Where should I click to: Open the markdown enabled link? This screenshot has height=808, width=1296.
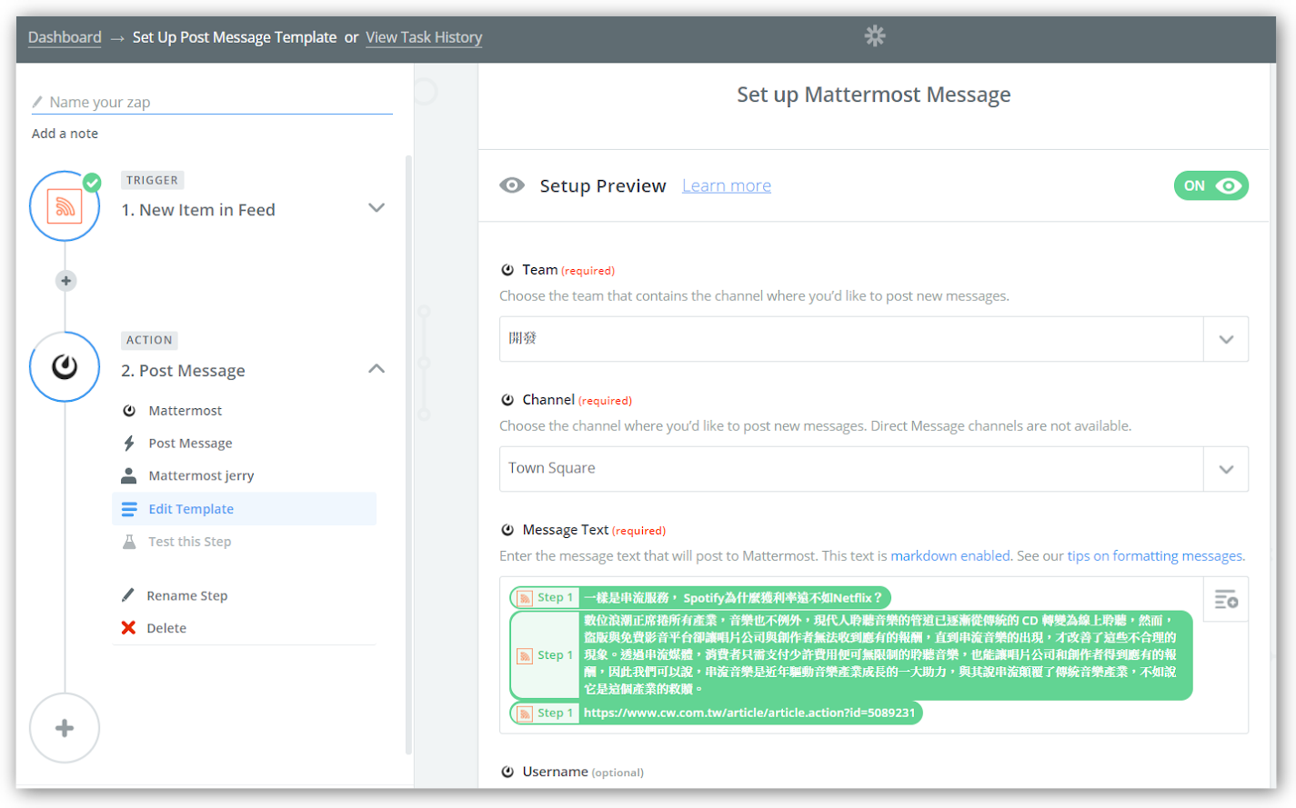(x=950, y=555)
